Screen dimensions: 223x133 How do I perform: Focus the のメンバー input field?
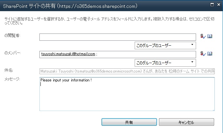(x=118, y=55)
